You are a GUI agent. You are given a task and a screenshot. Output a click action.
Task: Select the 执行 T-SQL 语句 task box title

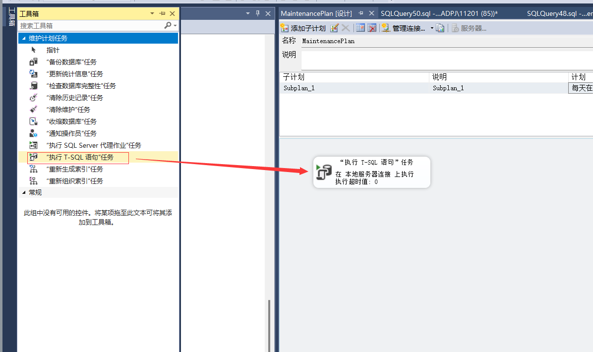pos(376,162)
